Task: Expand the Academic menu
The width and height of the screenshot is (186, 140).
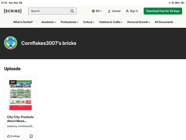Action: 49,22
